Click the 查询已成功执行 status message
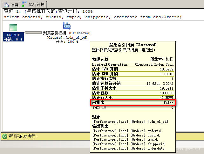Screen dimensions: 204x154 [23, 136]
